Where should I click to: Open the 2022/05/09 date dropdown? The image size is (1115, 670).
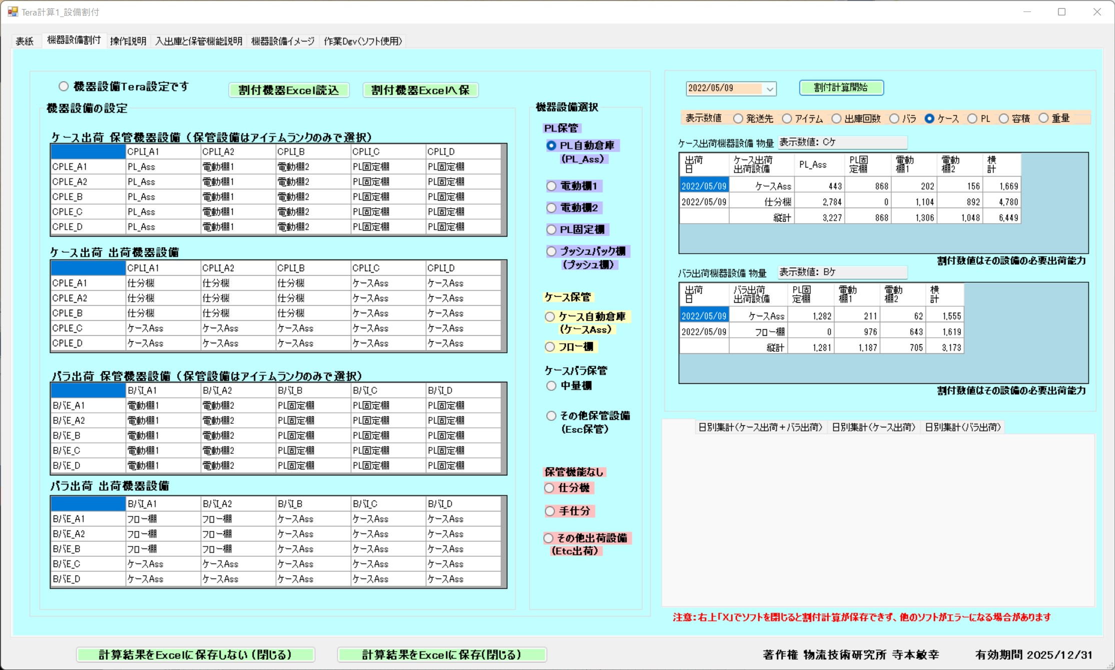coord(770,89)
